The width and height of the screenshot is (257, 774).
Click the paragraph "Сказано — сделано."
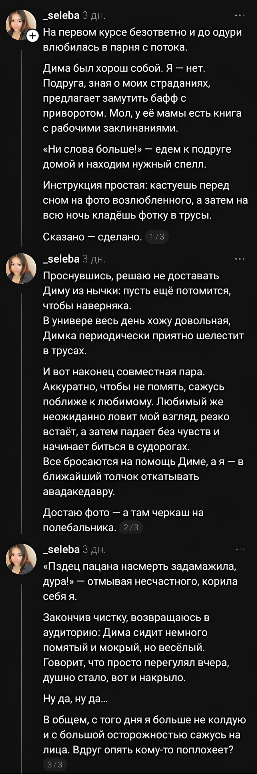pyautogui.click(x=92, y=237)
